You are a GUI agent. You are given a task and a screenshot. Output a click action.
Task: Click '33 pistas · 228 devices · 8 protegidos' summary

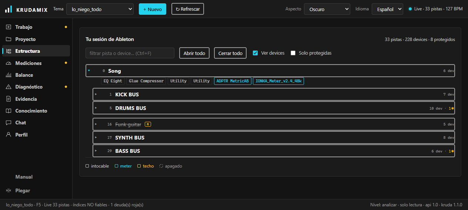pyautogui.click(x=420, y=39)
